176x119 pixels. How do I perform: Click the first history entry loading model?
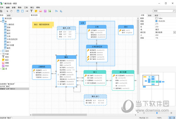tap(14, 84)
